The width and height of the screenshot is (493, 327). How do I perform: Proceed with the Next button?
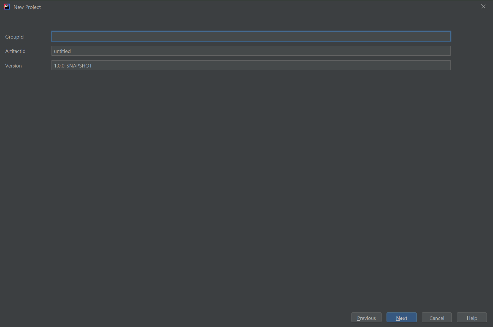(402, 318)
